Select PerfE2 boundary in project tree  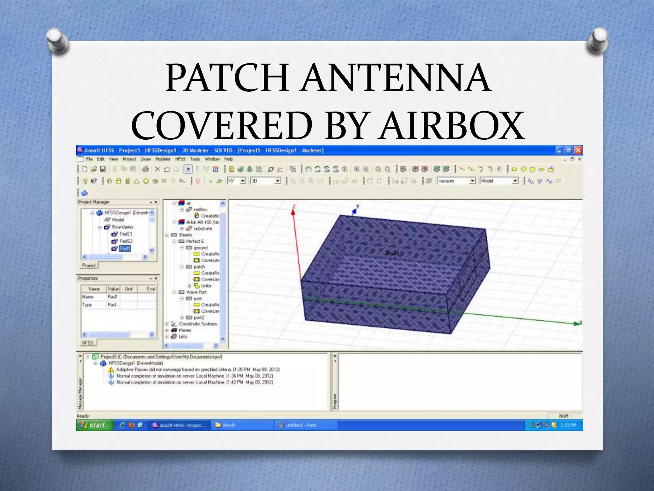[x=126, y=241]
